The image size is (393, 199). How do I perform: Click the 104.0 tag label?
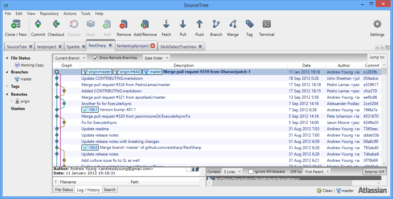[x=90, y=148]
